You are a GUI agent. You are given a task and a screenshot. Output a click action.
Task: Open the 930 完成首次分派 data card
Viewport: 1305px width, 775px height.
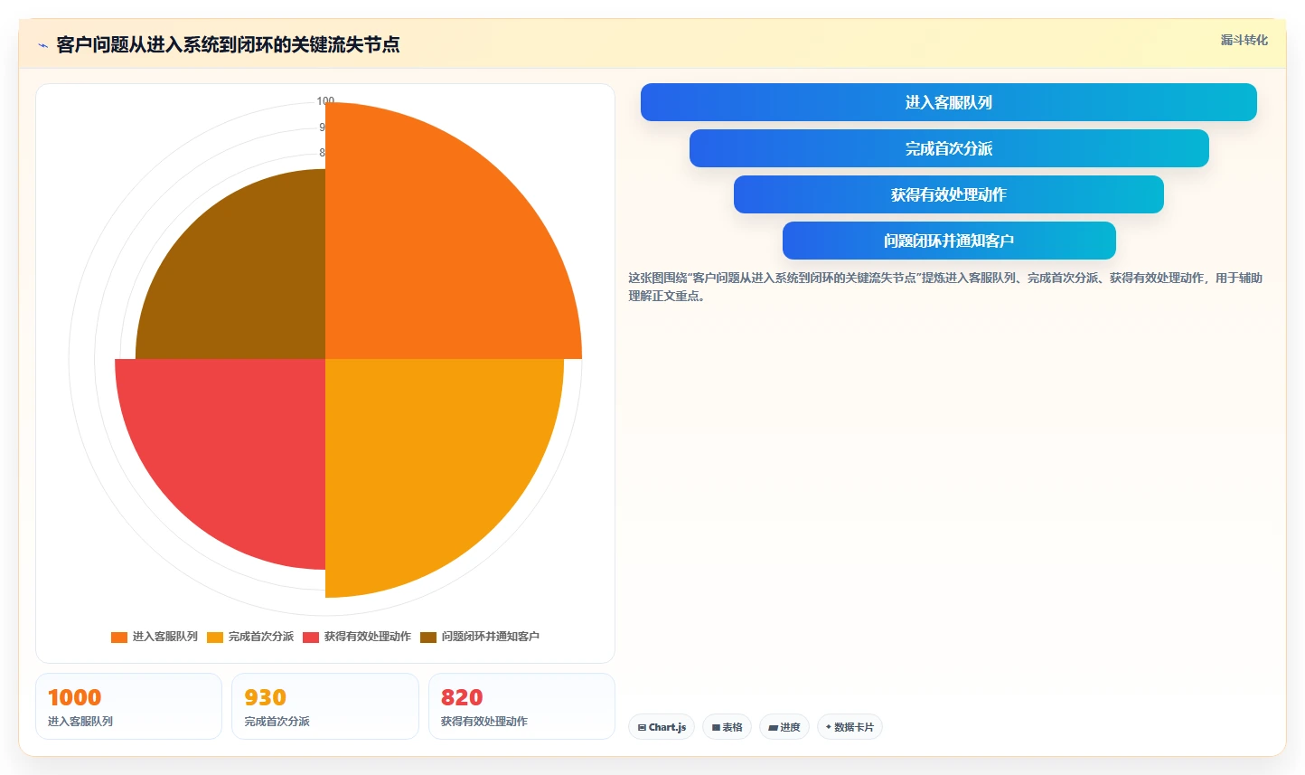tap(325, 706)
